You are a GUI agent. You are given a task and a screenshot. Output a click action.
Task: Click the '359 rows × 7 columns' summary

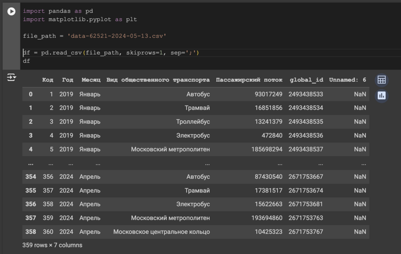(52, 245)
